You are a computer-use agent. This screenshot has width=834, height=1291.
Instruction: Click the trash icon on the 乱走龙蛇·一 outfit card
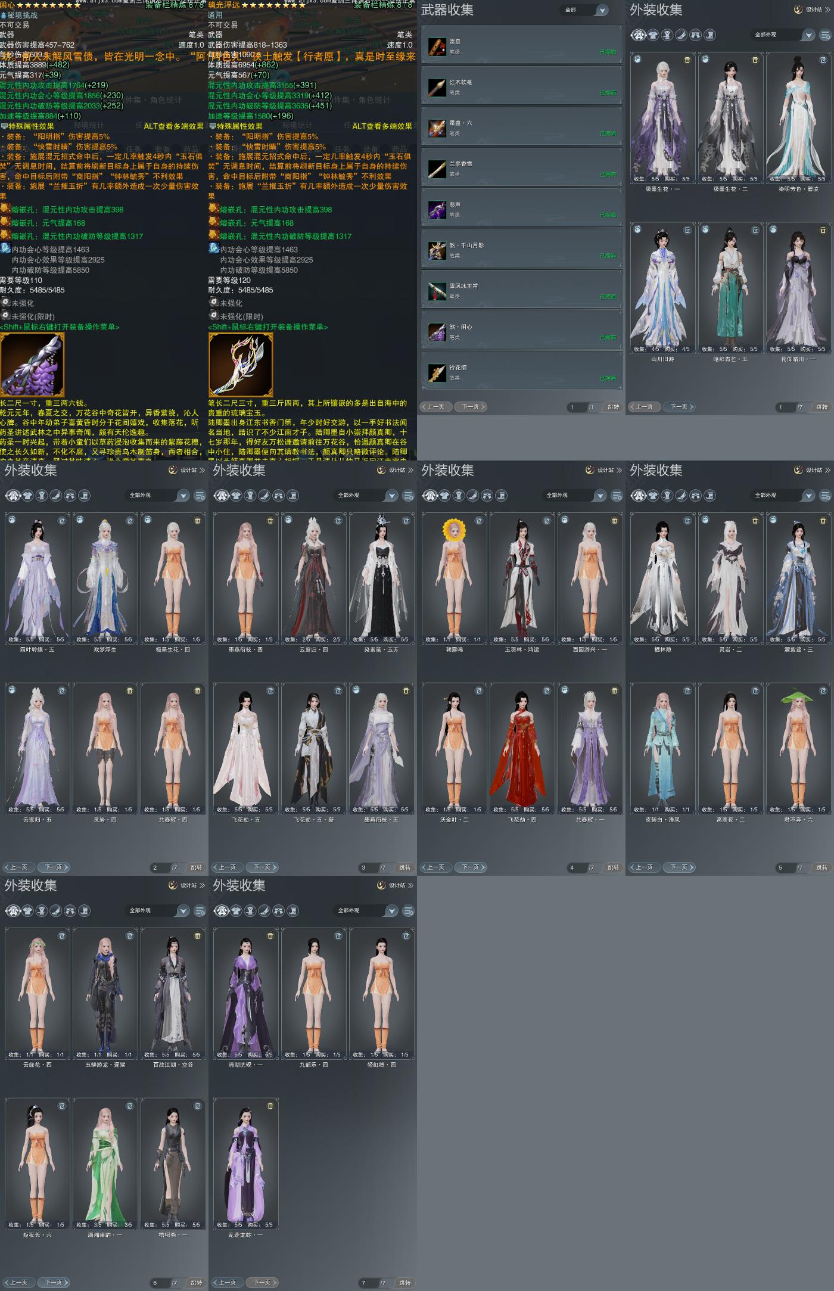[x=270, y=1106]
